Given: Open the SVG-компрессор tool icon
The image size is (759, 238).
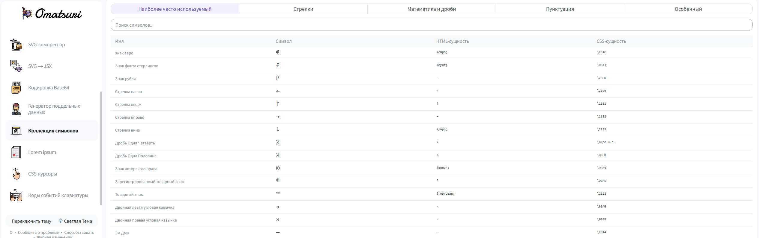Looking at the screenshot, I should [x=16, y=45].
